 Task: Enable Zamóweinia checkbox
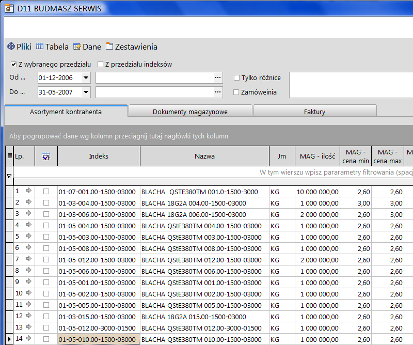coord(236,92)
